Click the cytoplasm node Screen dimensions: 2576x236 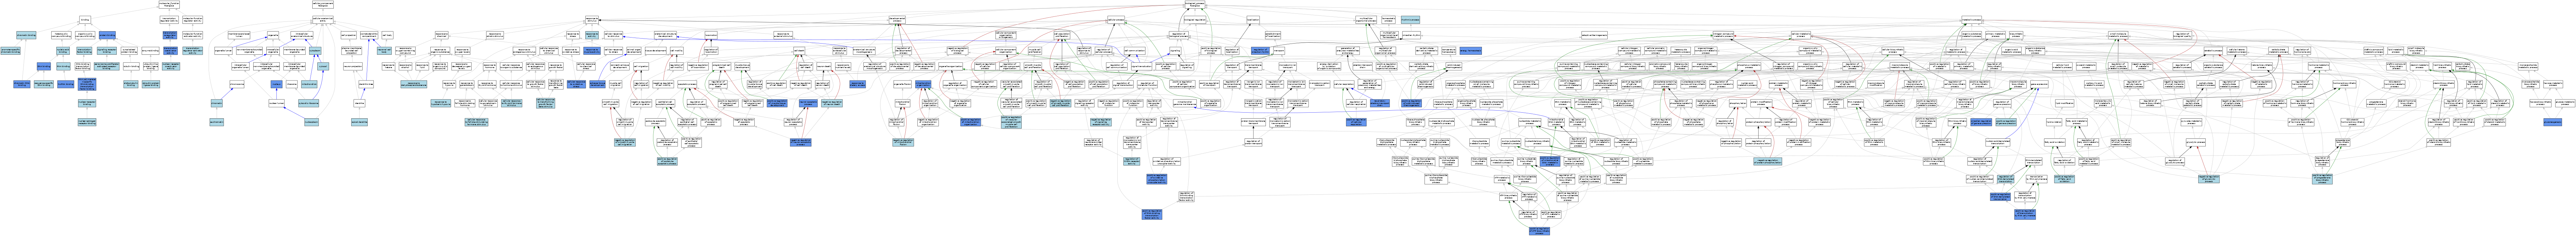point(315,51)
